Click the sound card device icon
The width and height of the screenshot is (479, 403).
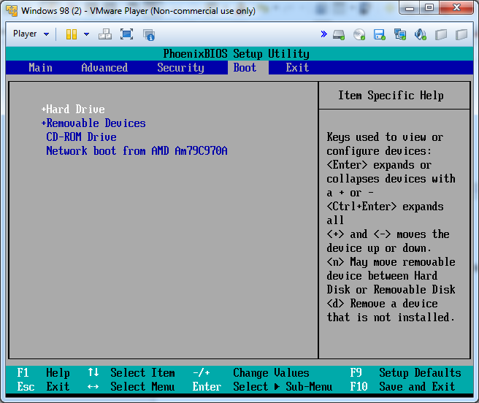pos(420,34)
